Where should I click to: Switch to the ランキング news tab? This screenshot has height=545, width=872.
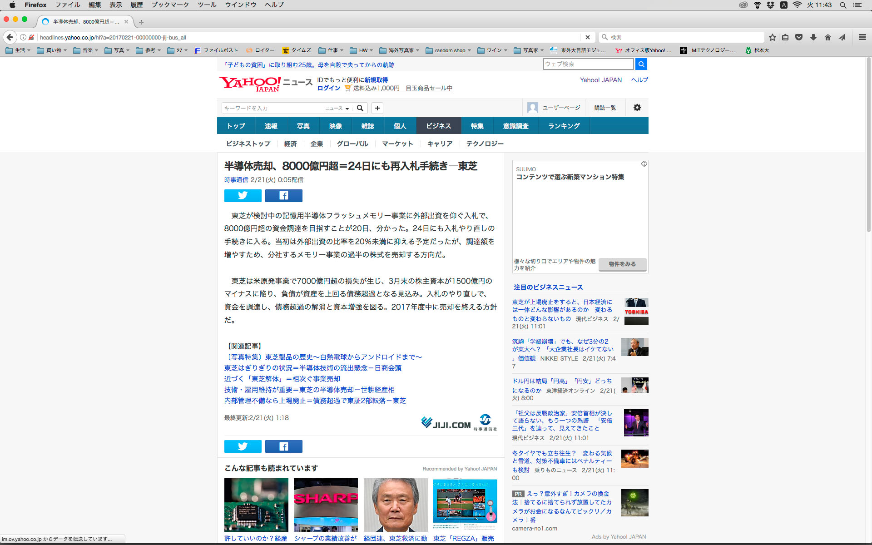pos(564,126)
